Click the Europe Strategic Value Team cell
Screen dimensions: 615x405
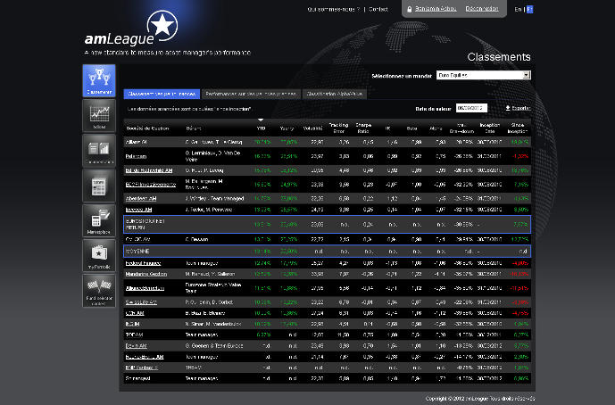[x=213, y=288]
